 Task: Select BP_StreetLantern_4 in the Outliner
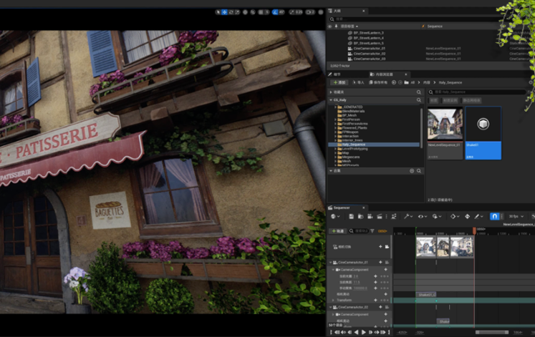pos(369,38)
